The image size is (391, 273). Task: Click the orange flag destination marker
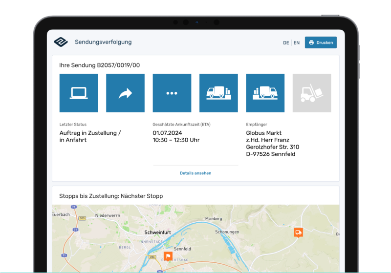(168, 256)
